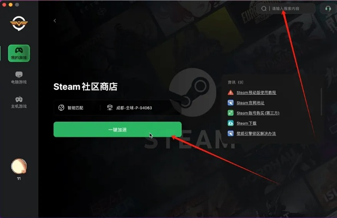Screen dimensions: 337x218
Task: Click the magnifier search icon
Action: click(264, 9)
